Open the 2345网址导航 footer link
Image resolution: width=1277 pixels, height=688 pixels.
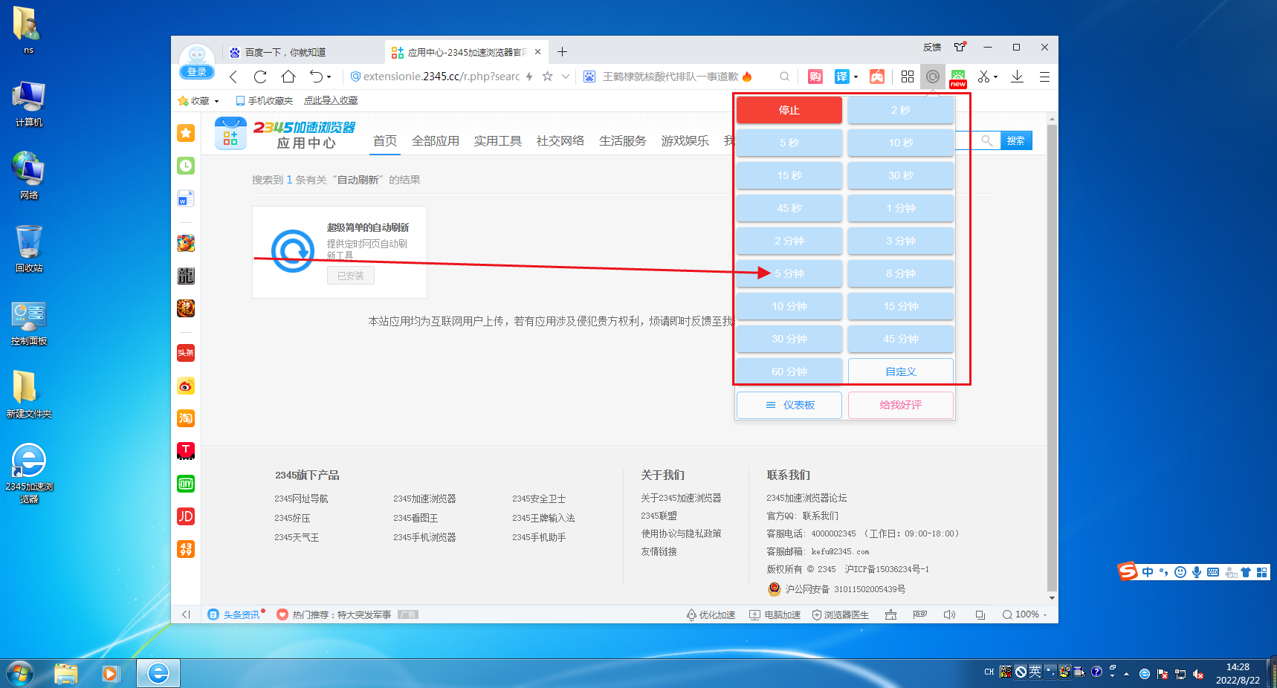coord(301,499)
